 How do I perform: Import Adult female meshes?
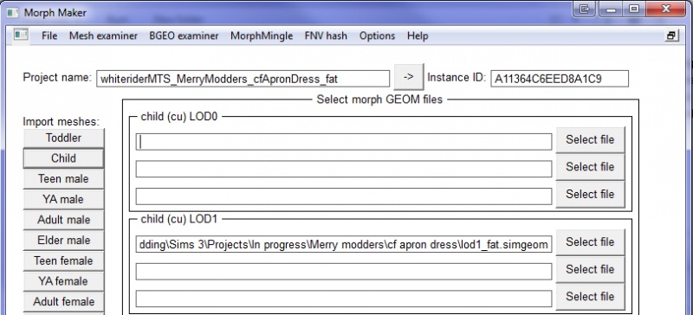point(63,302)
